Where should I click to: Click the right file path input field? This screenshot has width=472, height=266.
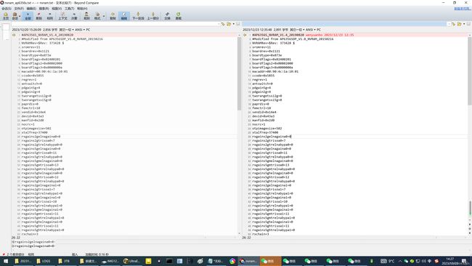coord(344,24)
